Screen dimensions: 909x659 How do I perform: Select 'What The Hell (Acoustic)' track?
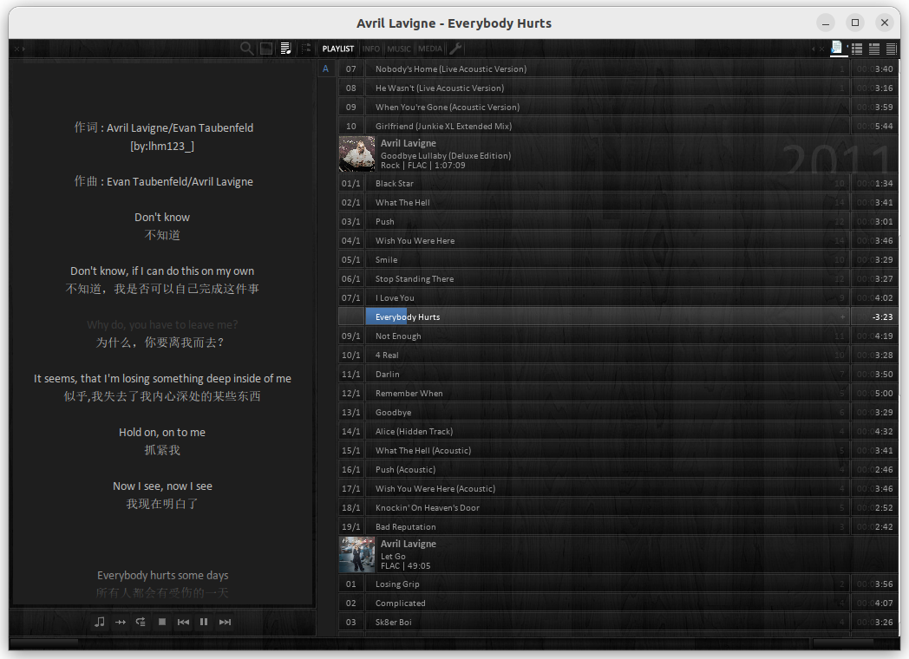618,450
